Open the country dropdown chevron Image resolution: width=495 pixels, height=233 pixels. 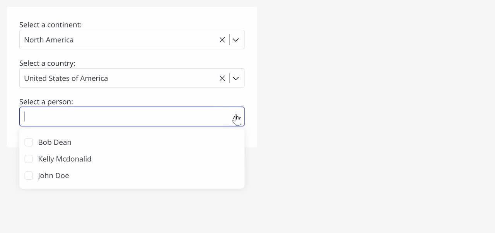pos(236,78)
